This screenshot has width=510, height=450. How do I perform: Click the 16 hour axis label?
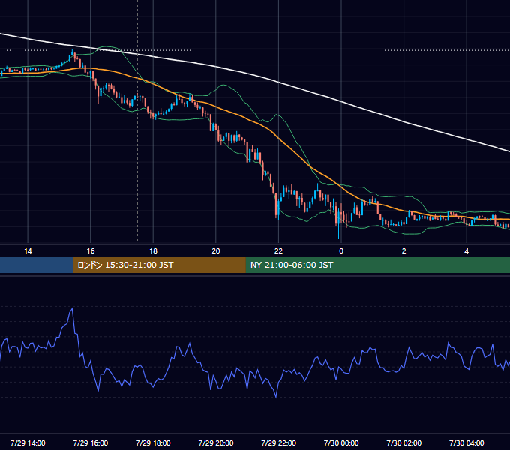[91, 251]
